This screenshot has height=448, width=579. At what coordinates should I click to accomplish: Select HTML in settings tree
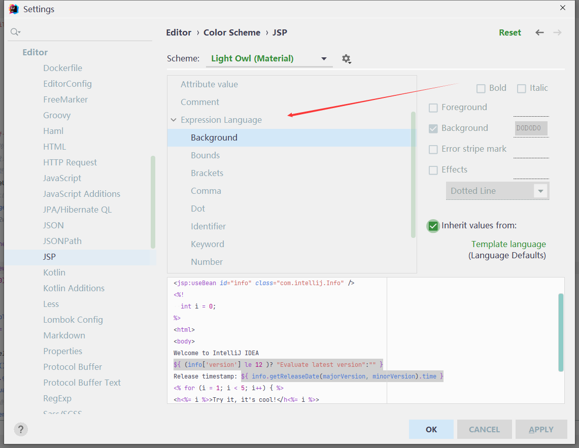[55, 147]
